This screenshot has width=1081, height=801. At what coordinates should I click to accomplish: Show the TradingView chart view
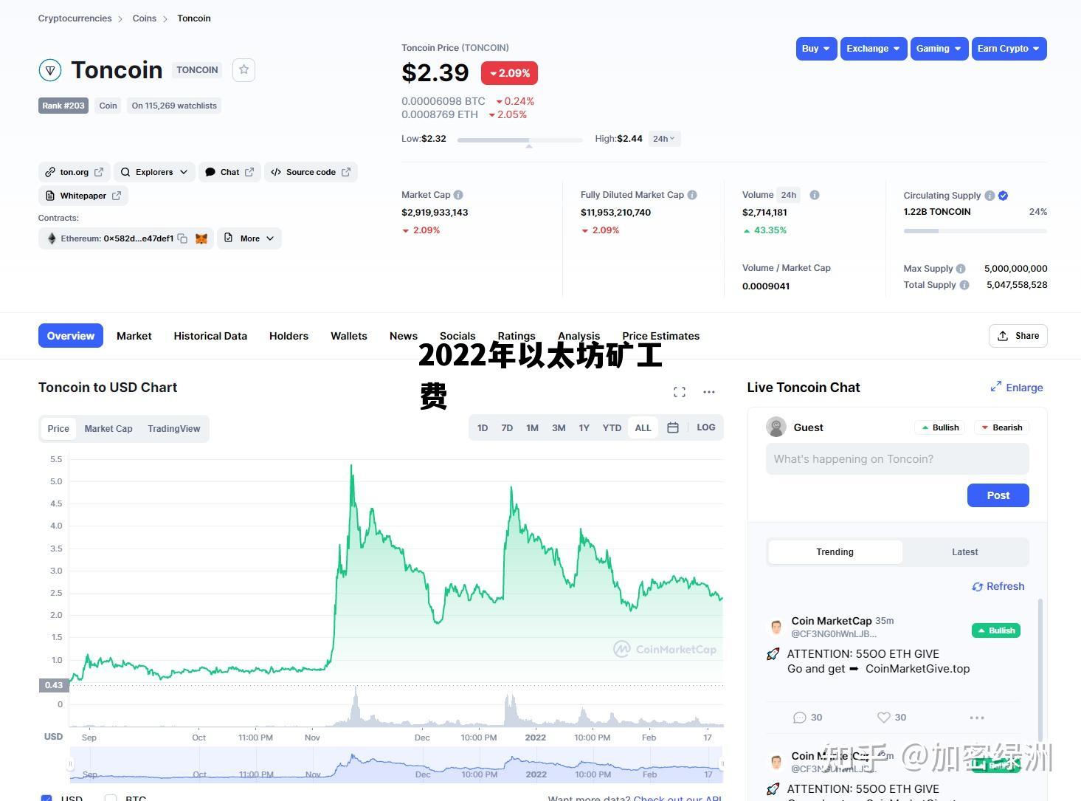(x=174, y=429)
